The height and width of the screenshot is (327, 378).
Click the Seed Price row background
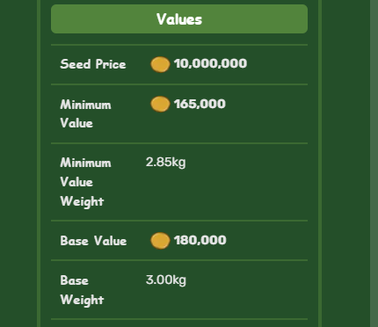[179, 64]
